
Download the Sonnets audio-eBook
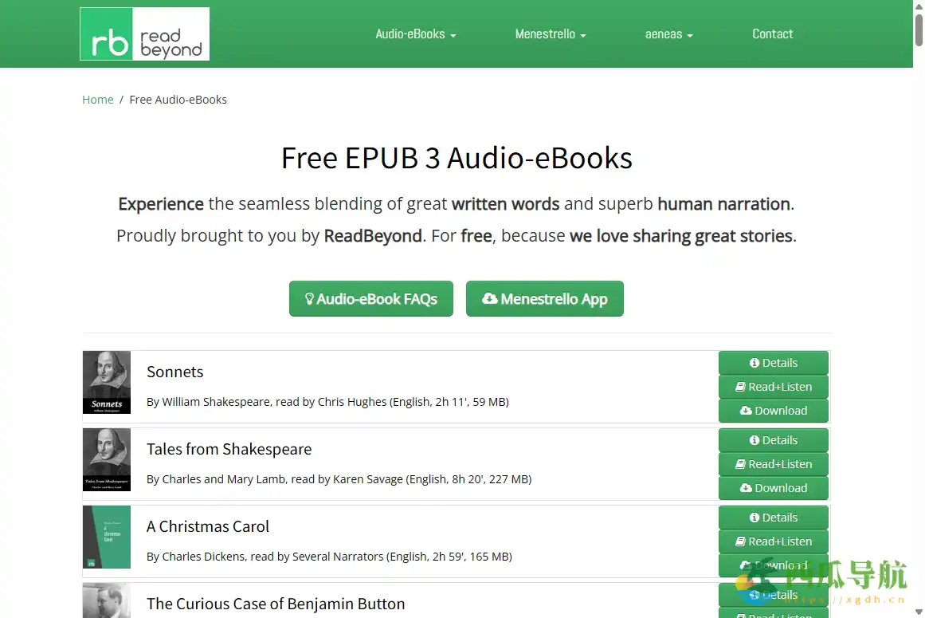pyautogui.click(x=773, y=411)
